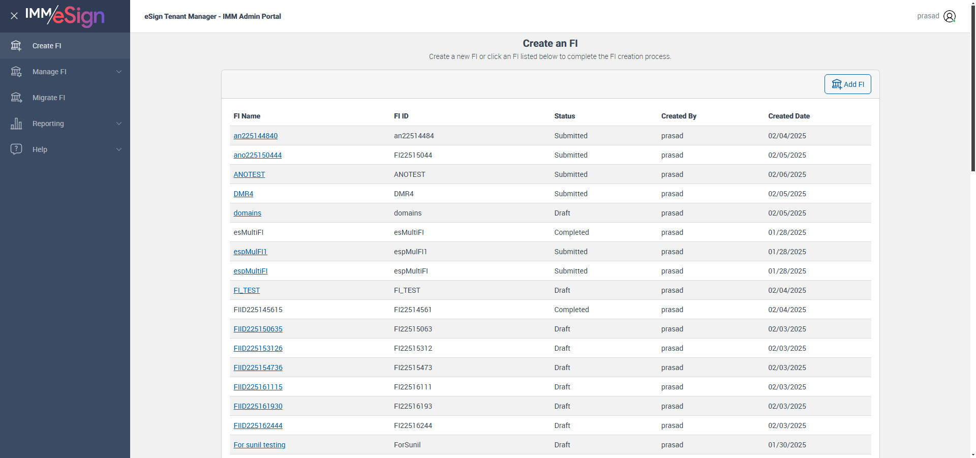Click the IMM eSign logo

[x=65, y=16]
